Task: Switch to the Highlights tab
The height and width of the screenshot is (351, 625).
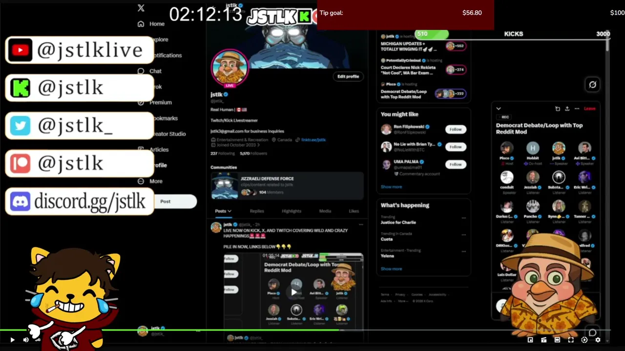Action: (292, 211)
